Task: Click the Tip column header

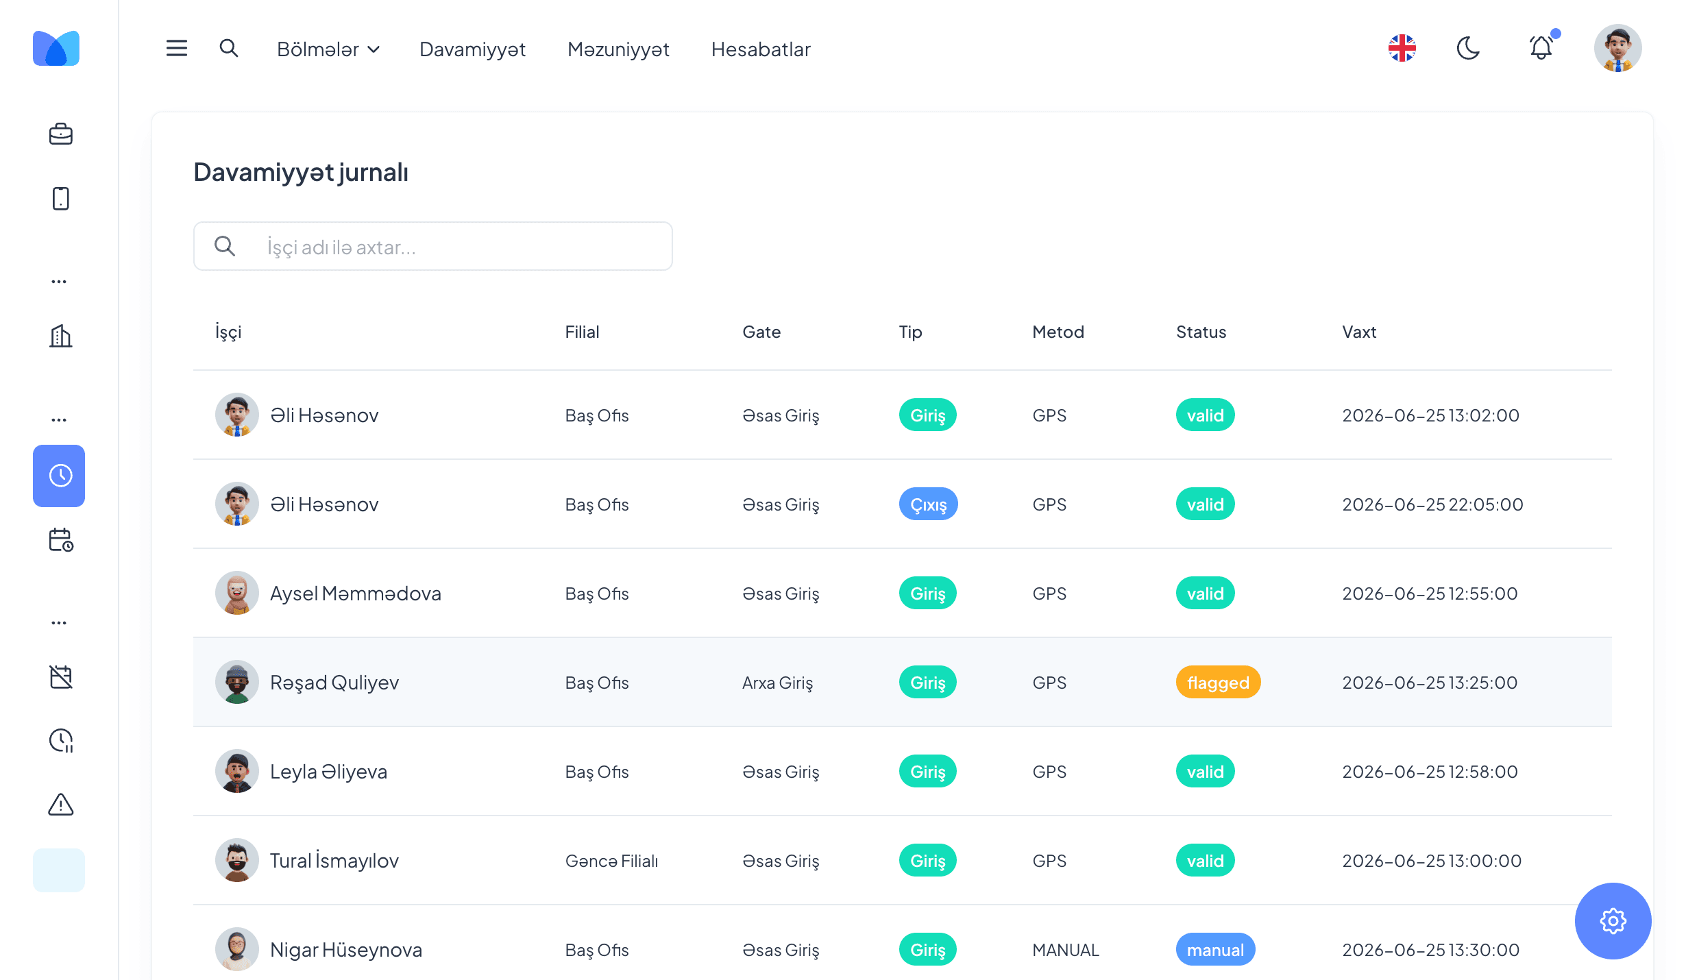Action: pos(910,332)
